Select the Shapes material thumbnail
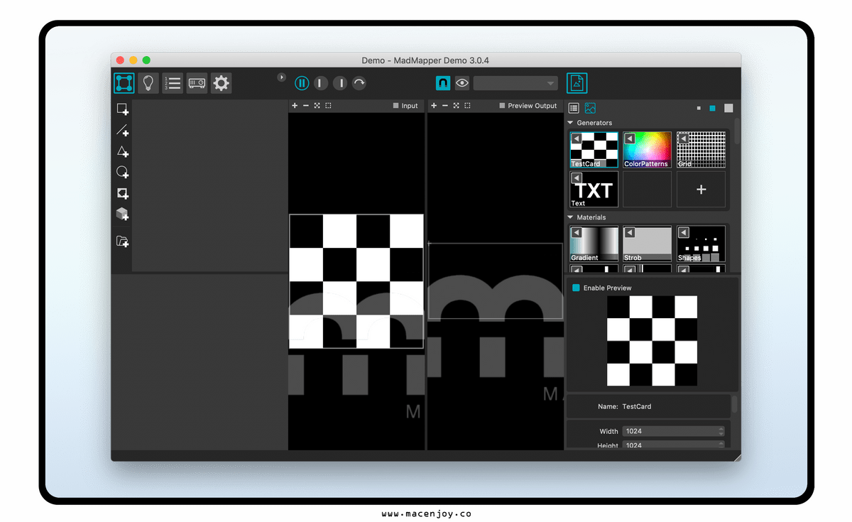Screen dimensions: 852x522 click(x=701, y=244)
